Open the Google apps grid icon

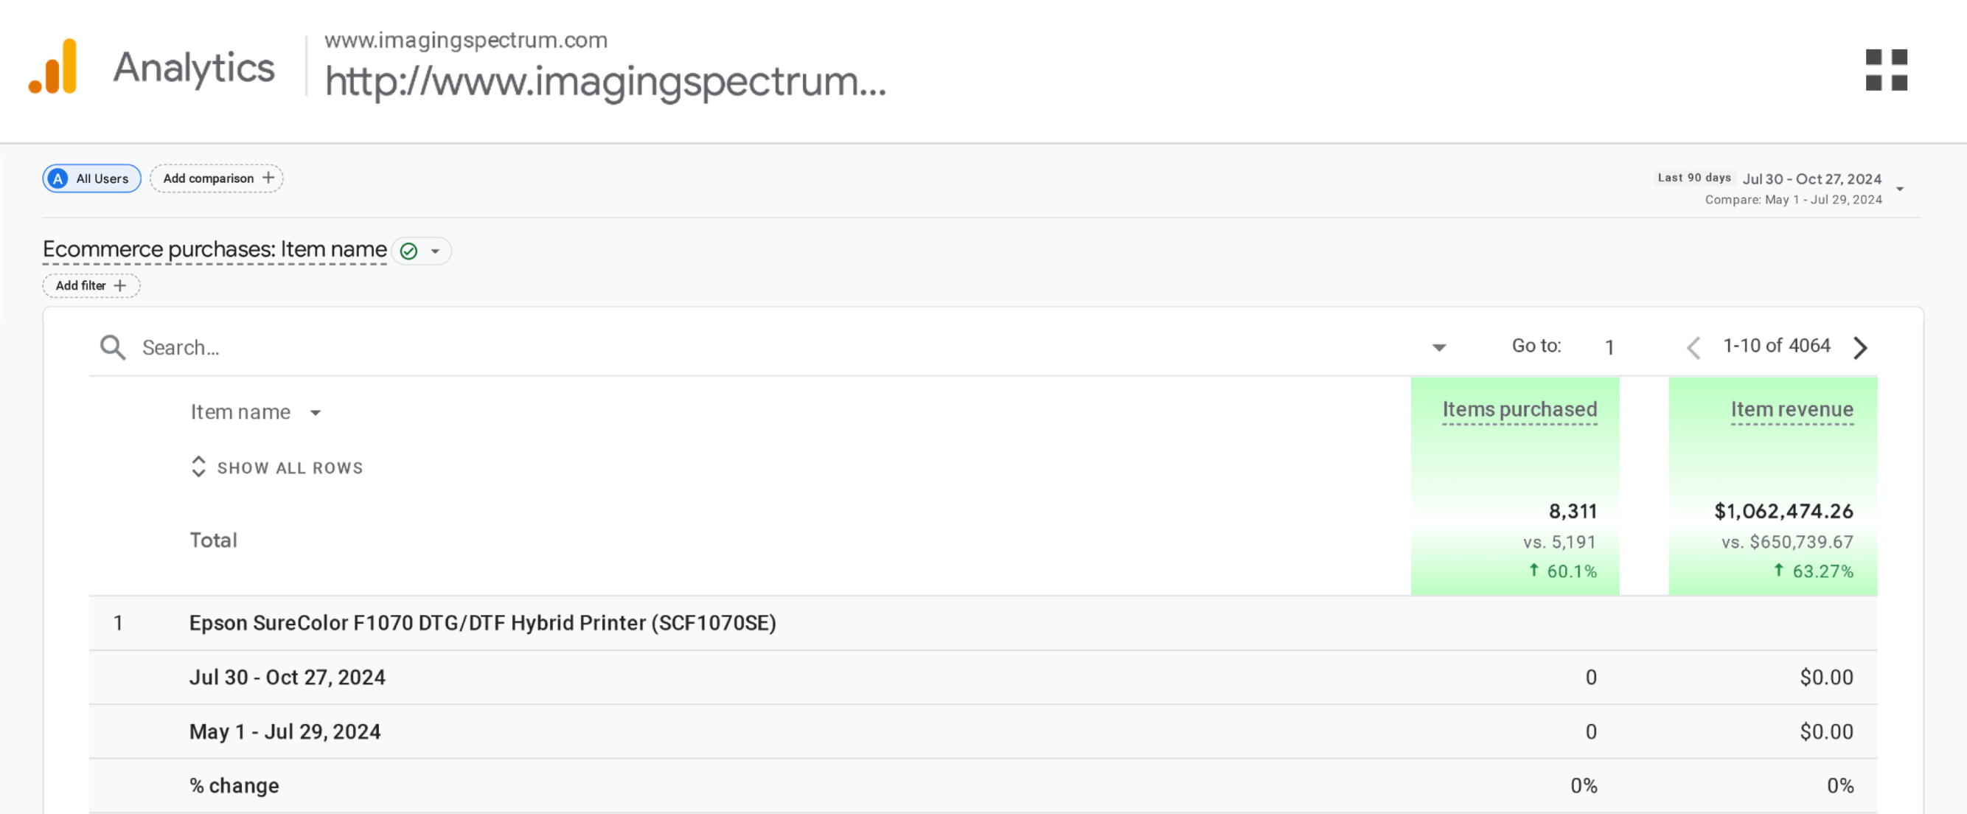click(1887, 70)
